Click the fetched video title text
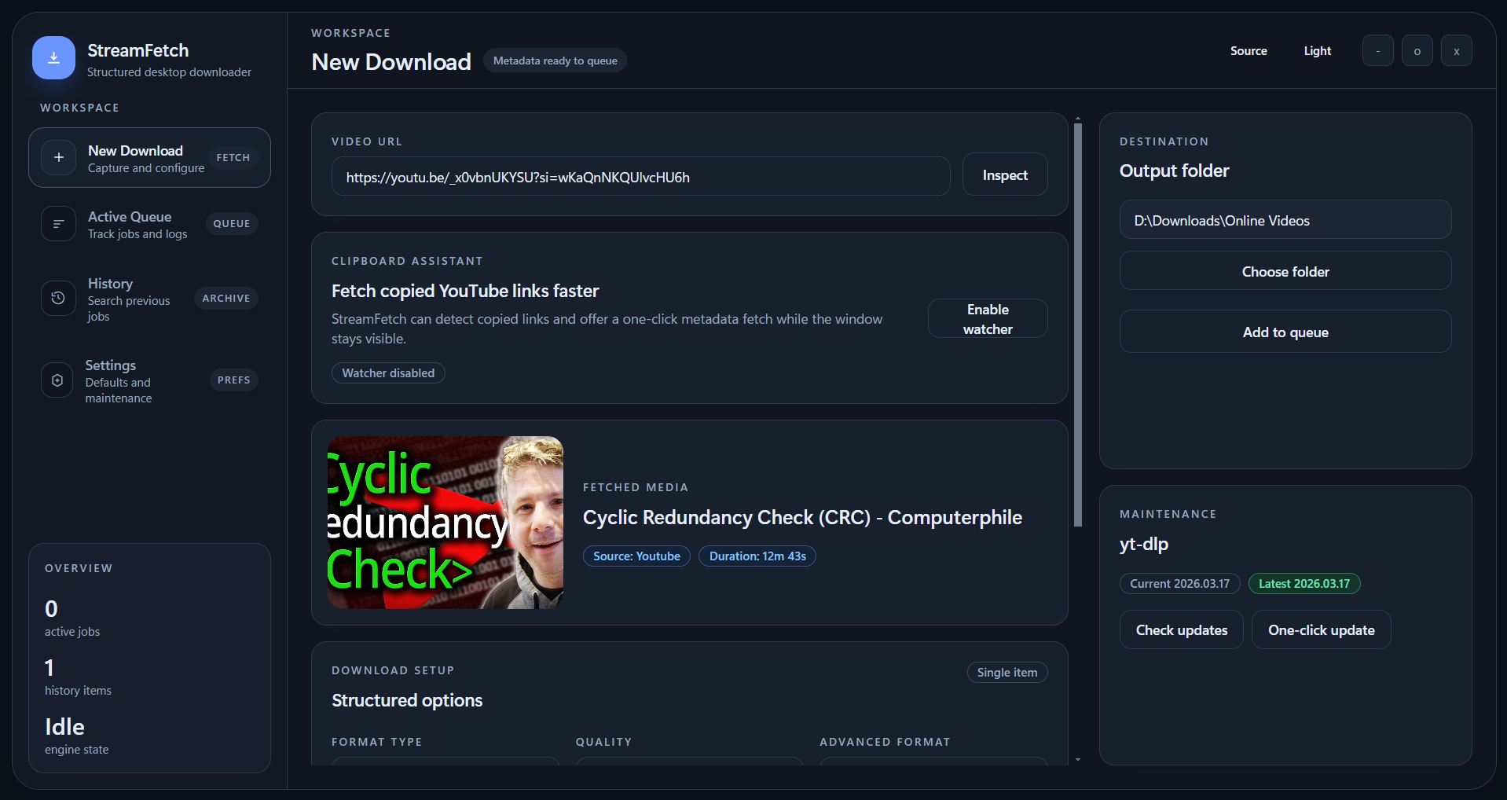The width and height of the screenshot is (1507, 800). point(802,518)
